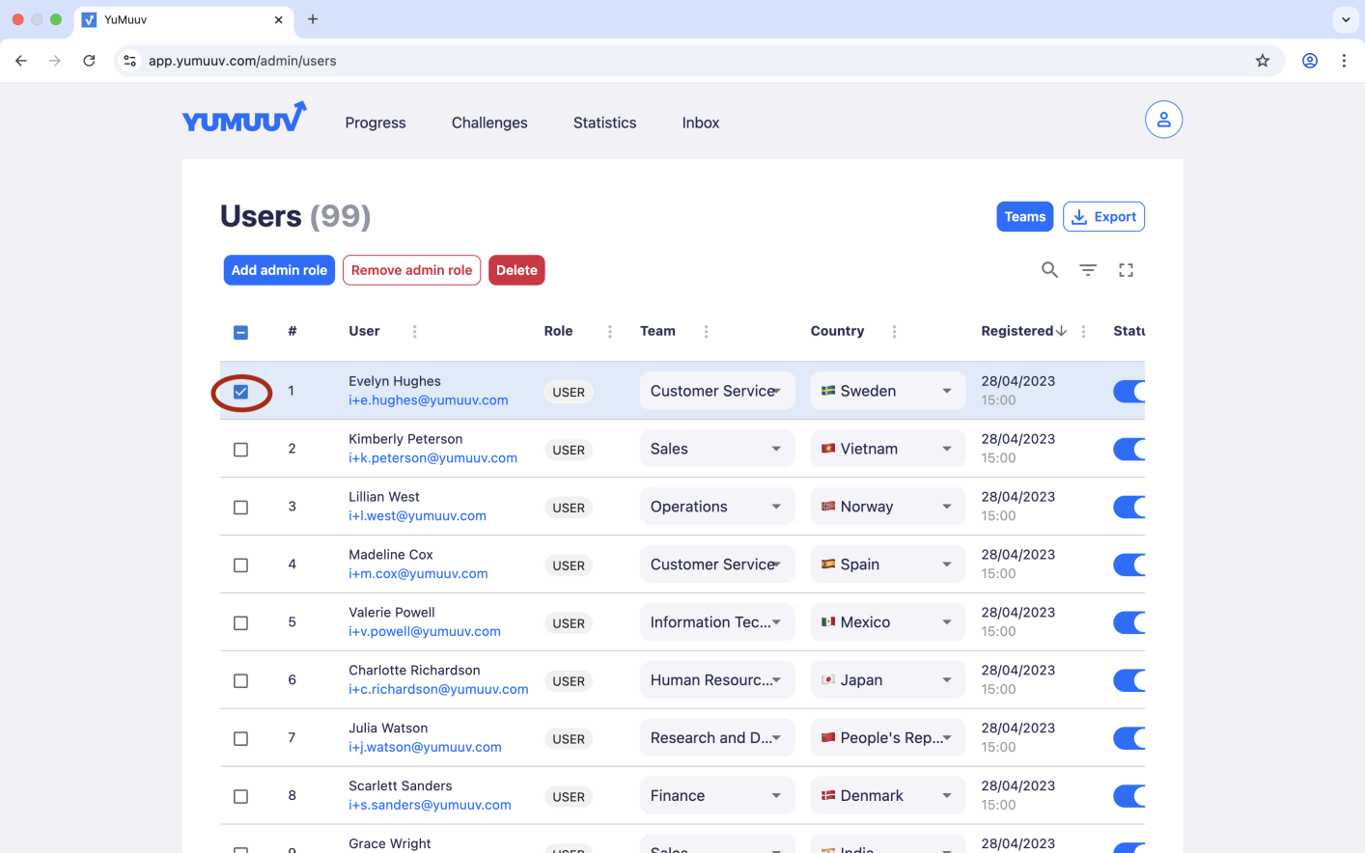Open the filter list icon
The width and height of the screenshot is (1365, 853).
[x=1088, y=270]
